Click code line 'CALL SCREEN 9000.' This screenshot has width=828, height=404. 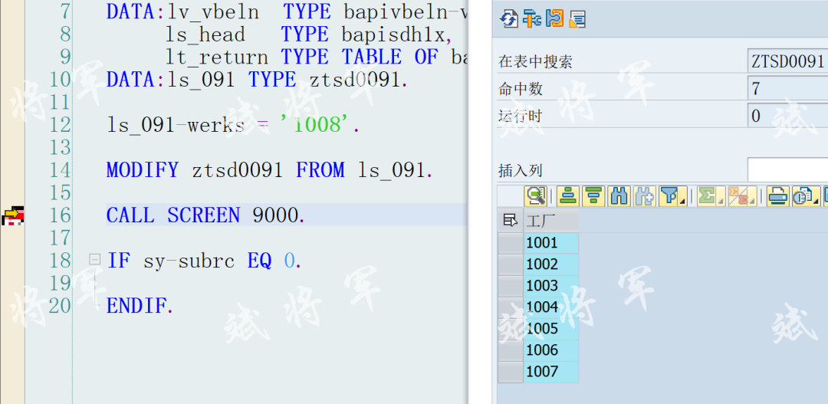pos(206,215)
